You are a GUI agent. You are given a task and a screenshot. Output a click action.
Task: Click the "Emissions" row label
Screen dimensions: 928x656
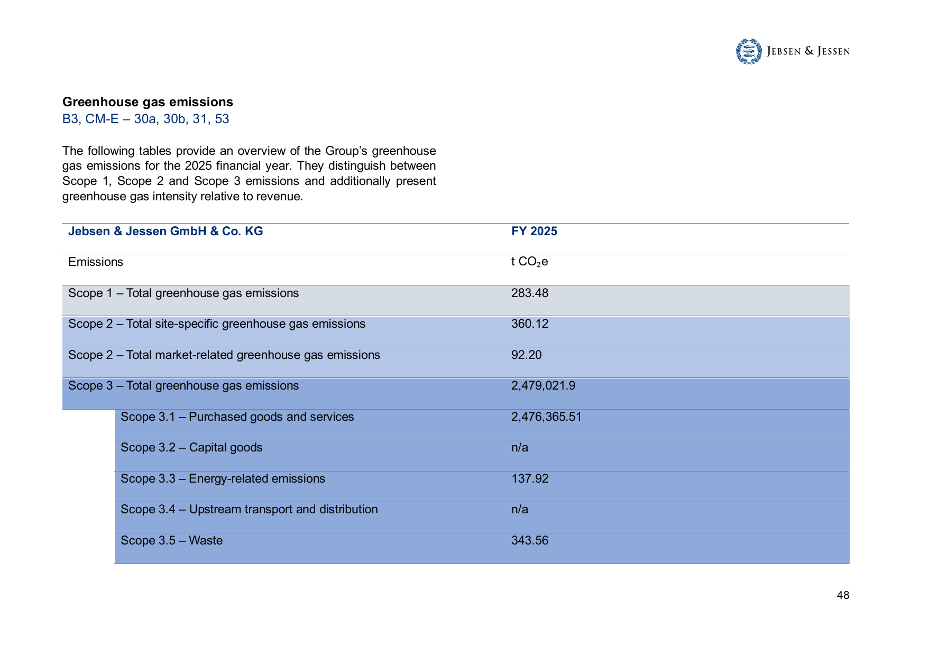point(96,262)
